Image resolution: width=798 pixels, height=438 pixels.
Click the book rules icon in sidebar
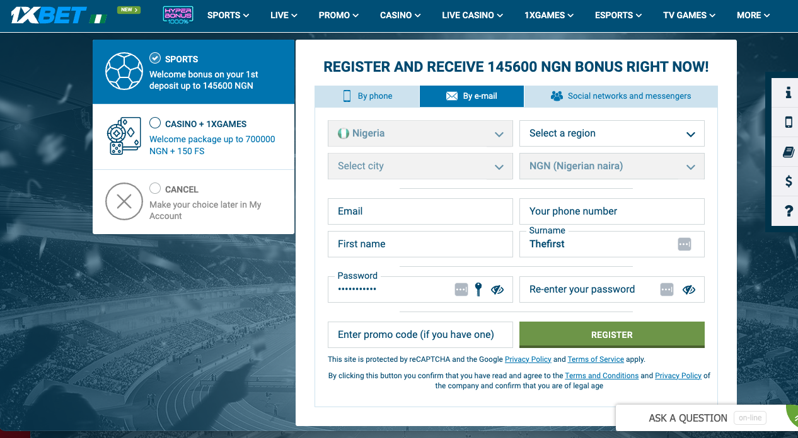tap(788, 152)
